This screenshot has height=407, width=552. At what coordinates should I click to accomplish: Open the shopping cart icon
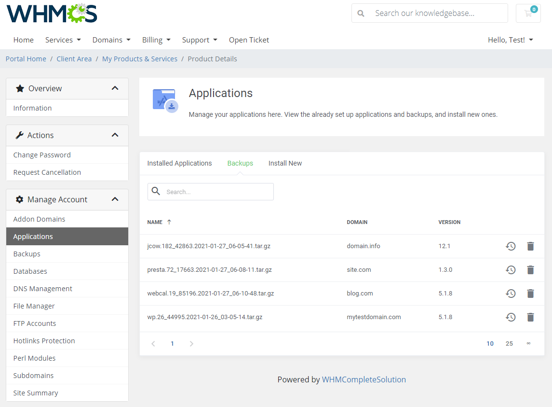pos(528,13)
